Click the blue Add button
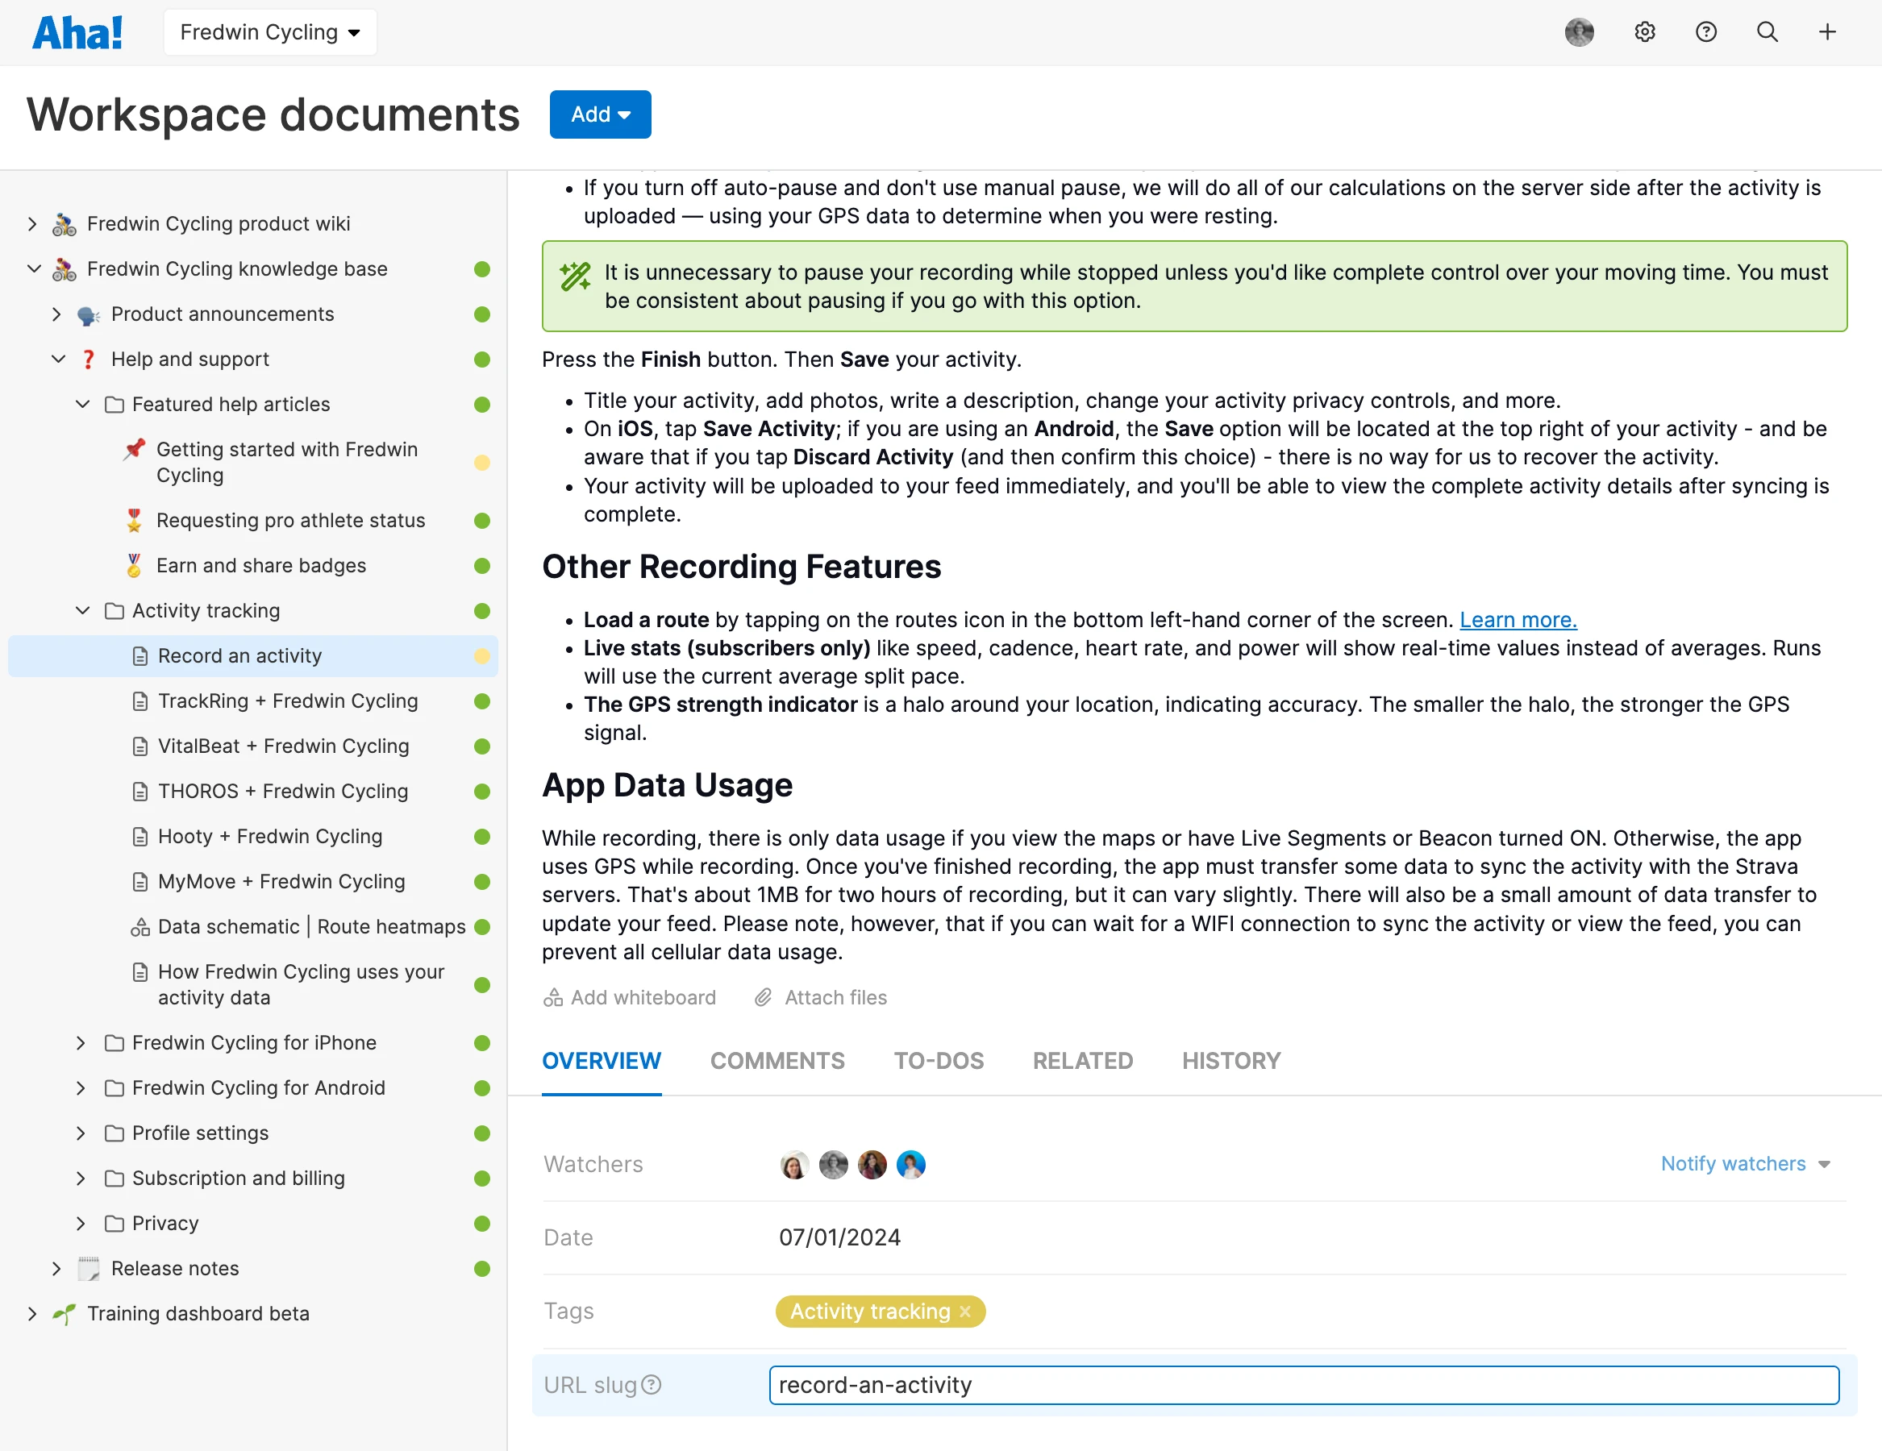The width and height of the screenshot is (1882, 1451). (x=600, y=114)
